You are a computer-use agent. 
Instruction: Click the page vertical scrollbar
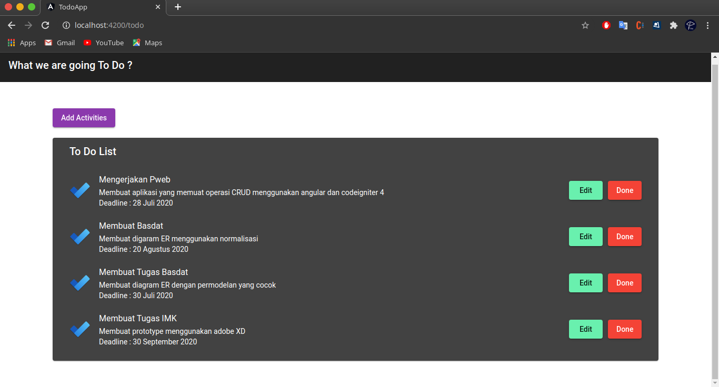click(x=715, y=221)
